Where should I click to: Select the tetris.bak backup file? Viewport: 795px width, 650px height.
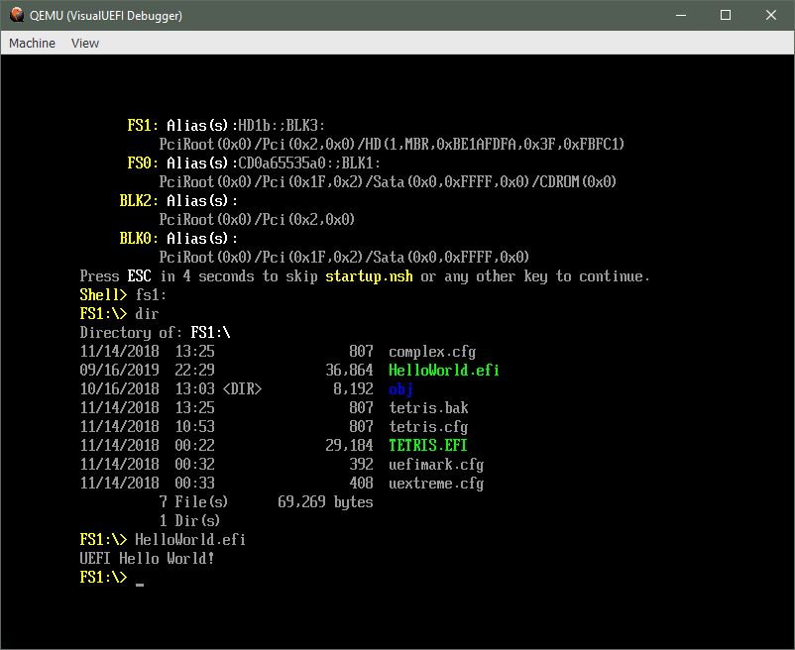click(429, 407)
